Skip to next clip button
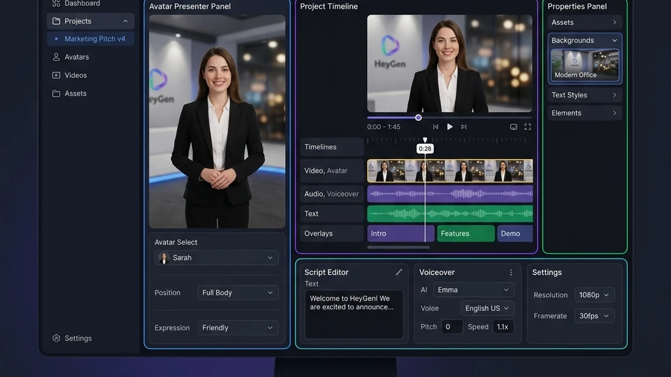Screen dimensions: 671x377 [x=464, y=127]
